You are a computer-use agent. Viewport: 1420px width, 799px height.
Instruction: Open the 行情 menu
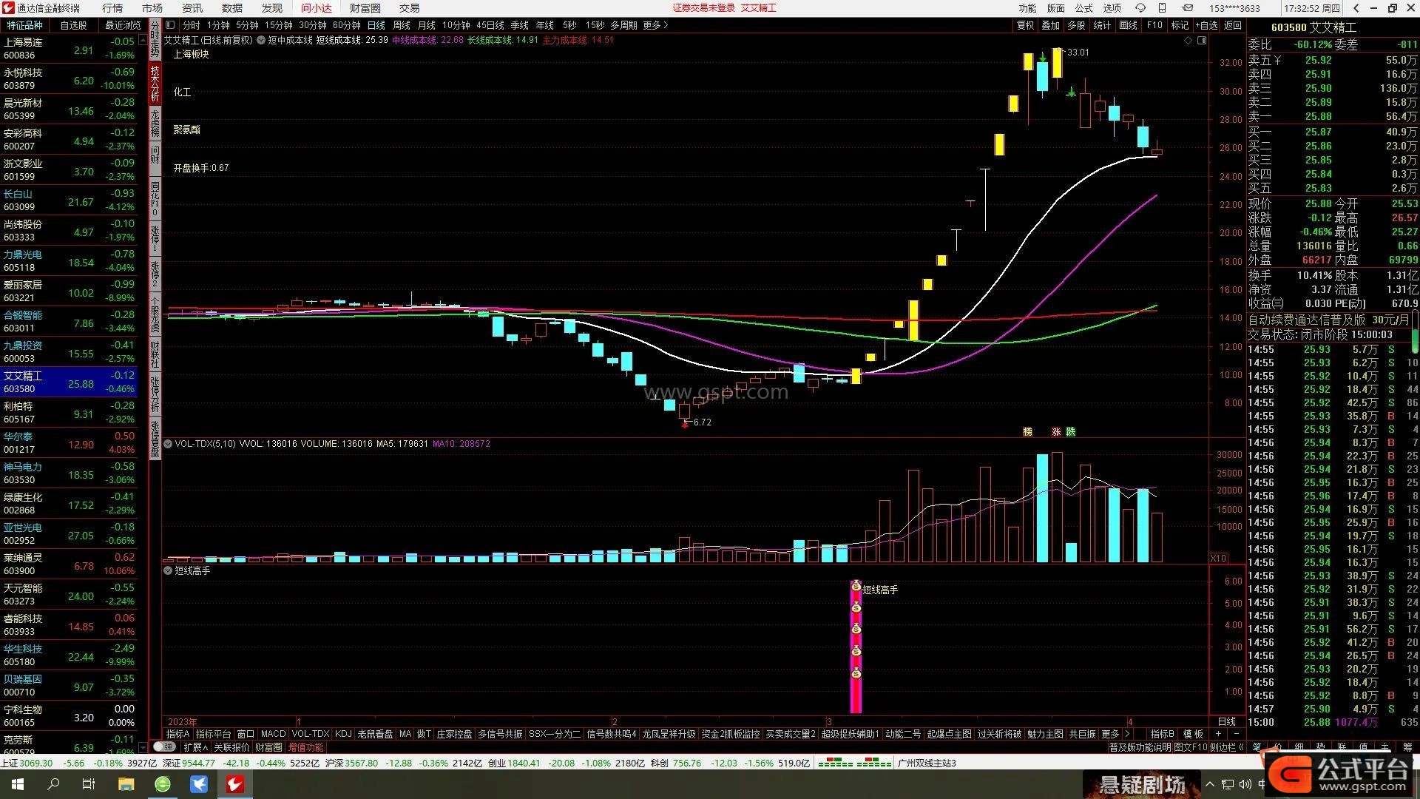click(x=112, y=8)
